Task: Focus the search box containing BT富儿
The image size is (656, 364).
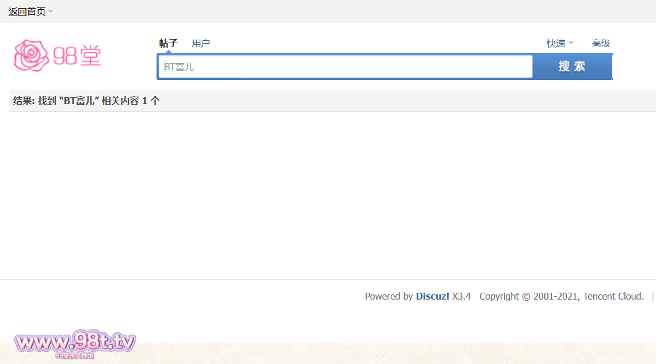Action: pos(345,67)
